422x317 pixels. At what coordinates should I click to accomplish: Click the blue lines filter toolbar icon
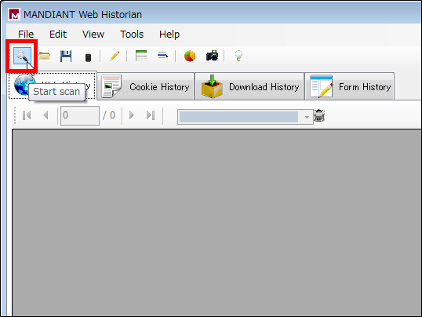pyautogui.click(x=163, y=56)
